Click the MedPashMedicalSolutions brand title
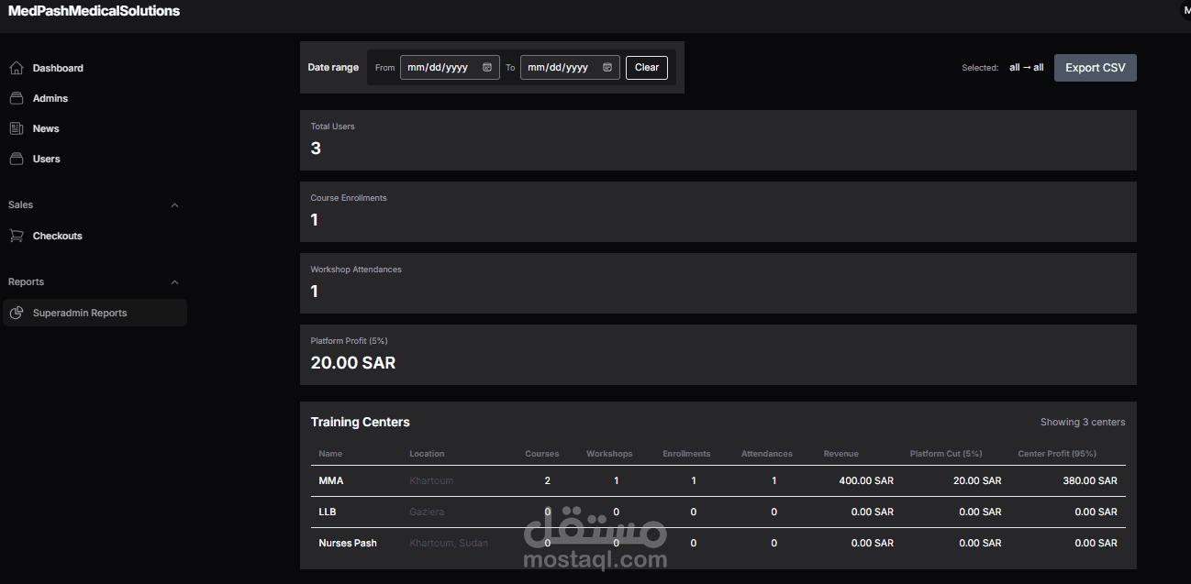The image size is (1191, 584). [x=94, y=11]
